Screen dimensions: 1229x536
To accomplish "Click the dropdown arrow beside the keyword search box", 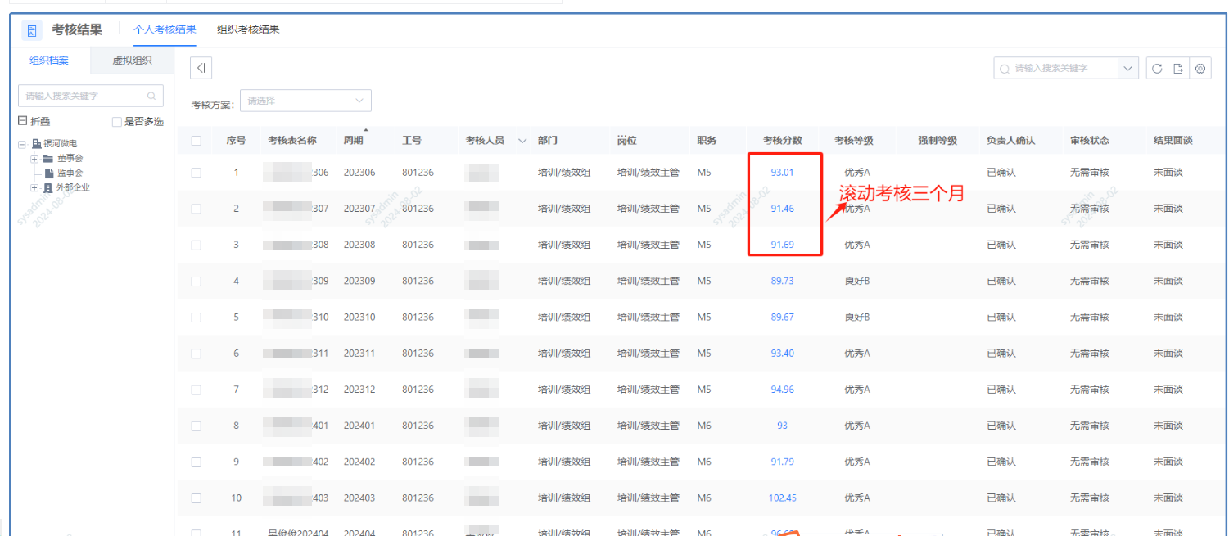I will 1127,68.
